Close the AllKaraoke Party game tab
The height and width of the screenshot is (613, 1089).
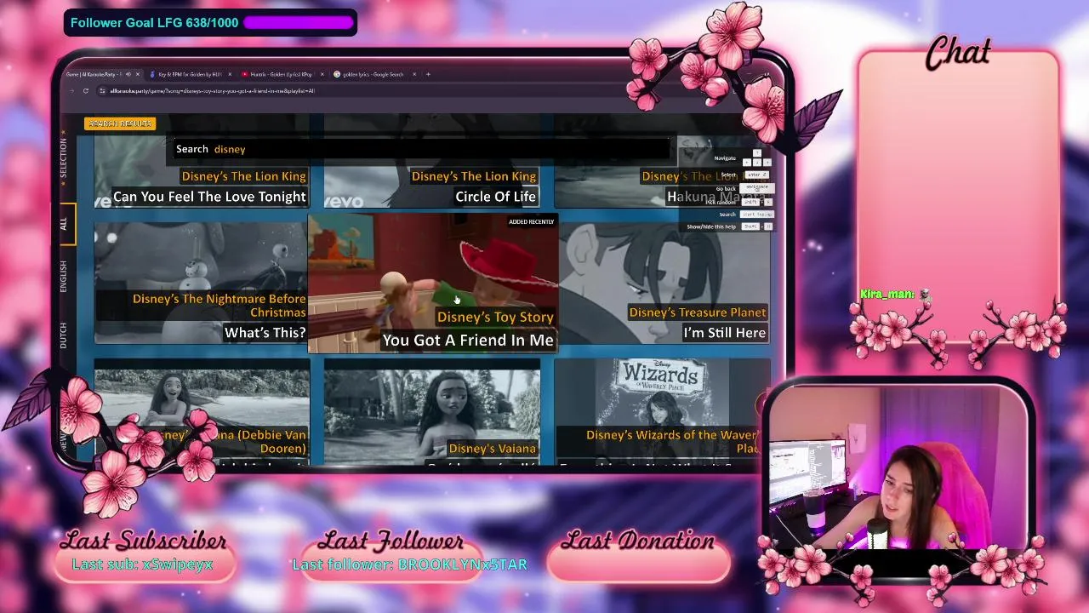click(138, 74)
